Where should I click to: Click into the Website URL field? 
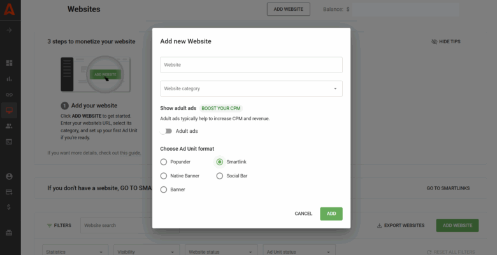(251, 65)
